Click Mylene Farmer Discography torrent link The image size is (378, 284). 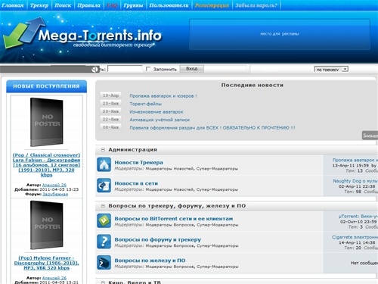coord(46,263)
